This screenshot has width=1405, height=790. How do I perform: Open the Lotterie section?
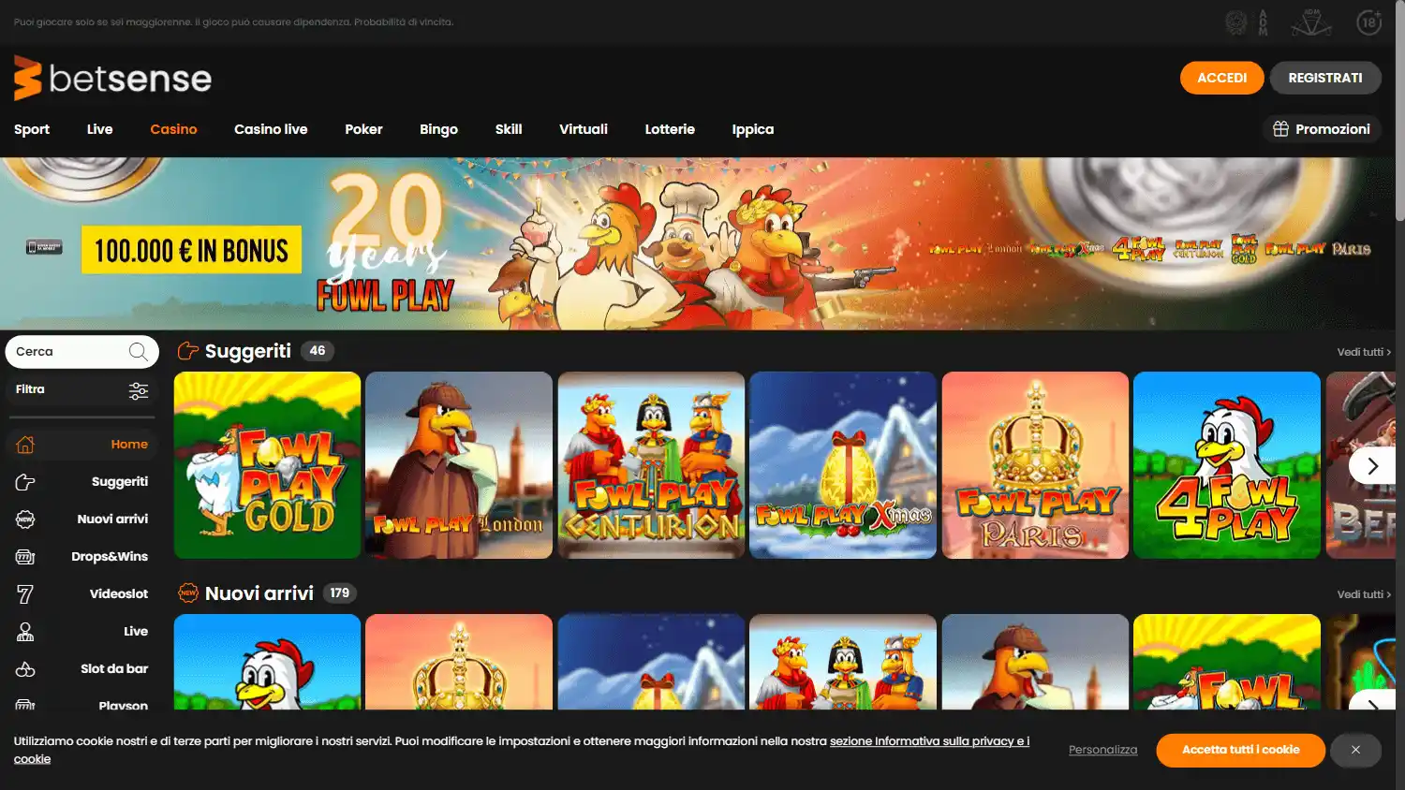(x=670, y=129)
